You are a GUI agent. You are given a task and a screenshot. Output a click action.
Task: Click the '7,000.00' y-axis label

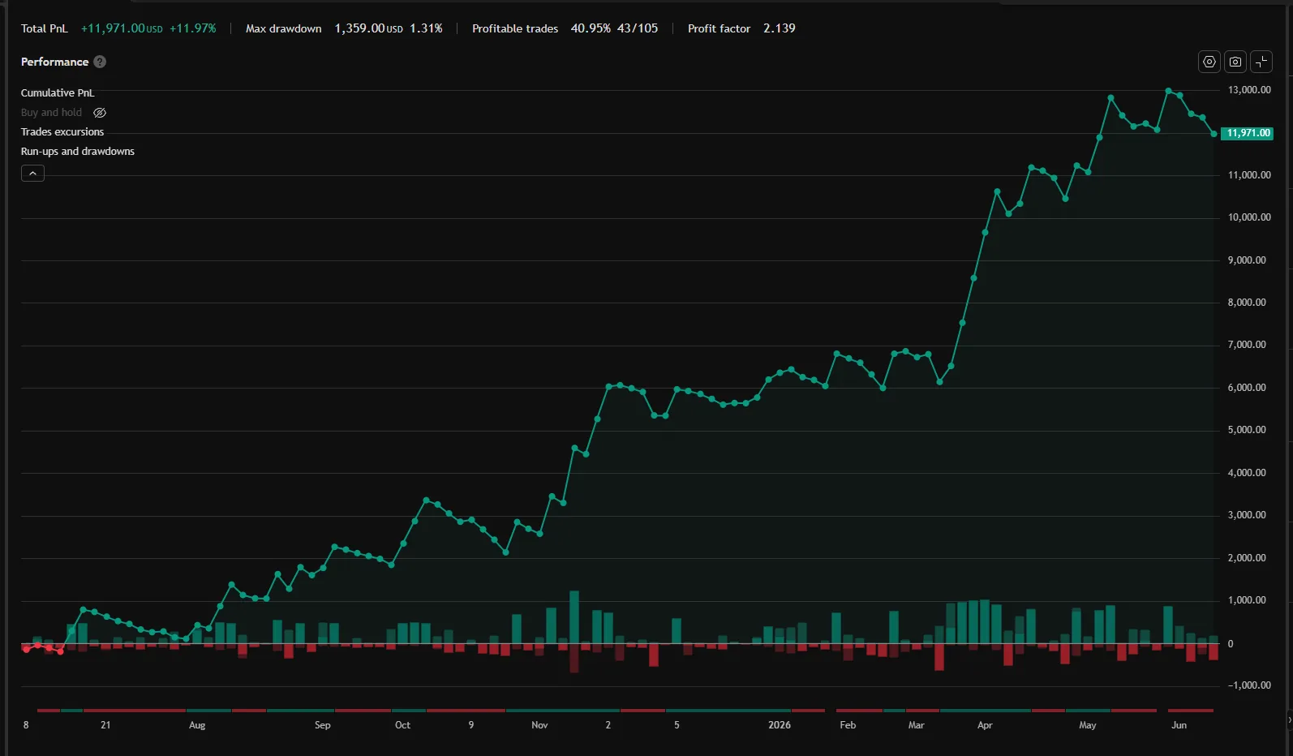pos(1247,345)
